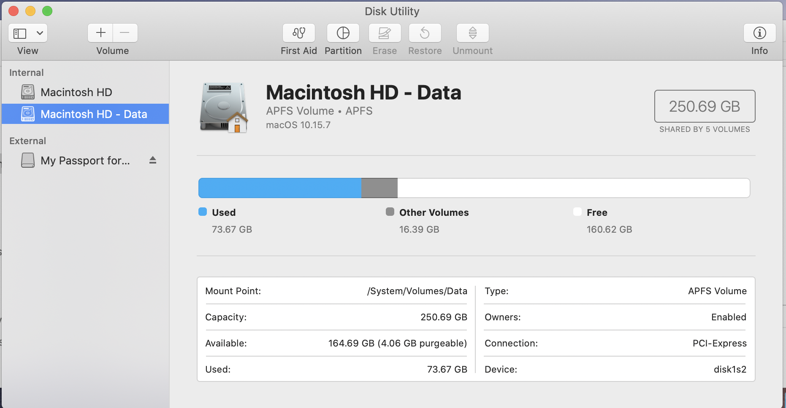Click the large hard drive home icon
786x408 pixels.
[223, 107]
